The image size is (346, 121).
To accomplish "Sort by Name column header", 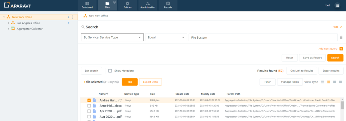I will pos(103,94).
